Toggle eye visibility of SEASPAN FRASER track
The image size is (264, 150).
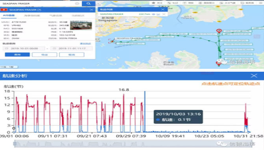[154, 14]
